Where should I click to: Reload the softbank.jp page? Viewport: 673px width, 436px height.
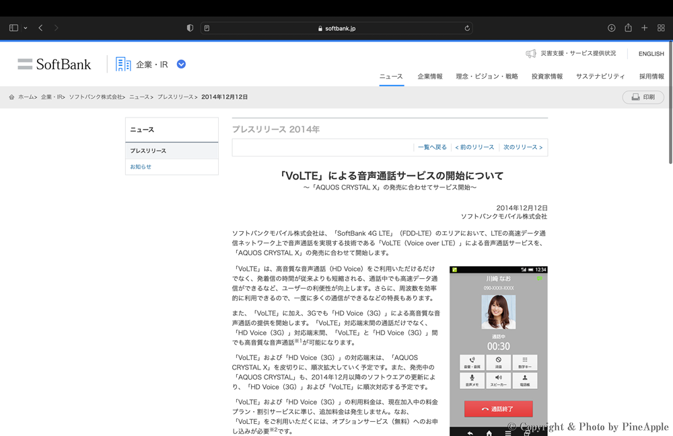(x=467, y=28)
